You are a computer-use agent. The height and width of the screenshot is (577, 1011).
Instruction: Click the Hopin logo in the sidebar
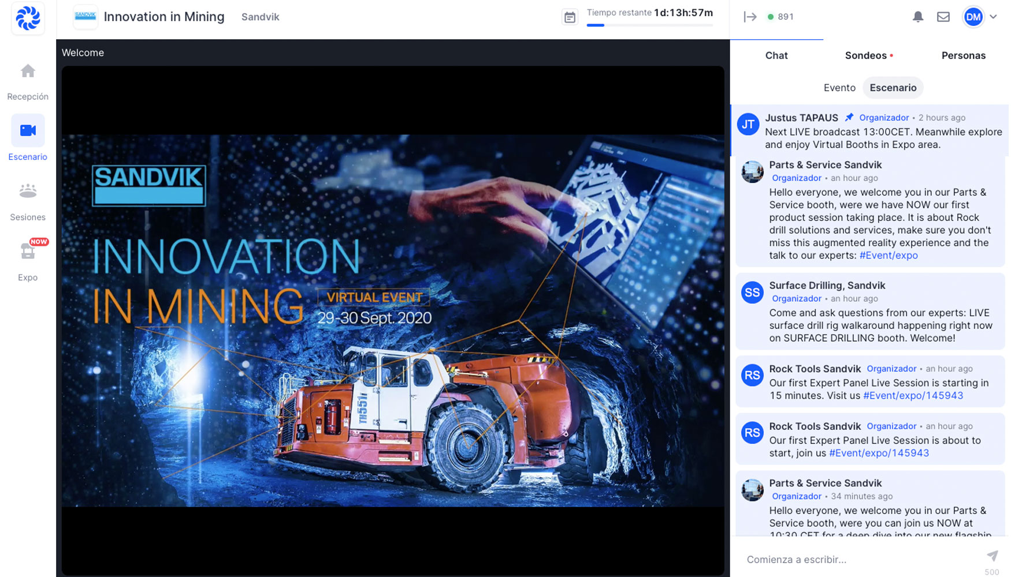pyautogui.click(x=28, y=18)
